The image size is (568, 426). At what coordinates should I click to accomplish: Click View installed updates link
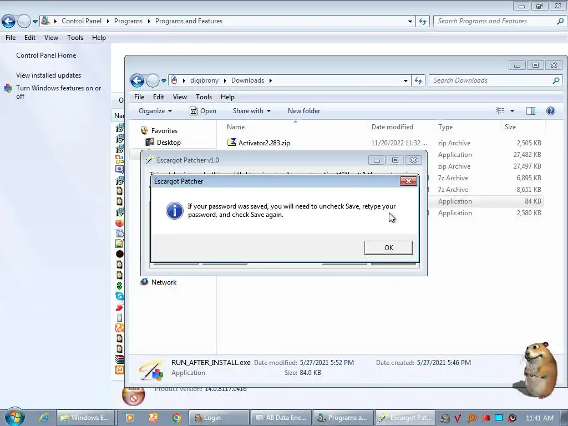pos(49,75)
